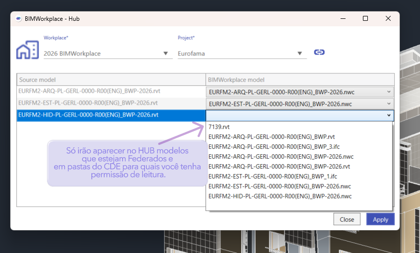Image resolution: width=420 pixels, height=253 pixels.
Task: Click the Apply button
Action: [x=380, y=219]
